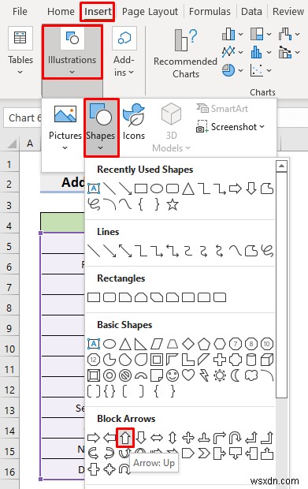
Task: Select Sun shape in Basic Shapes
Action: coord(220,375)
